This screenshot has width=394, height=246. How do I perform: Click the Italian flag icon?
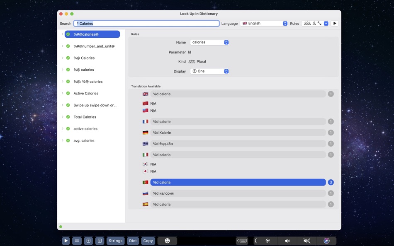coord(145,154)
